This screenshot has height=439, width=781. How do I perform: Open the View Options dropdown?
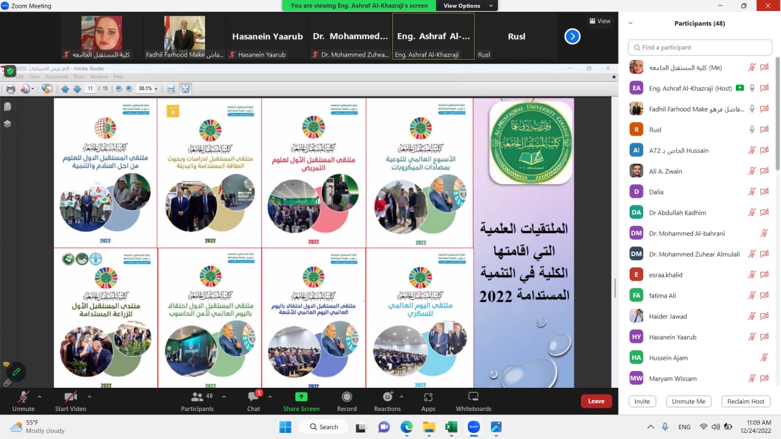click(x=467, y=5)
